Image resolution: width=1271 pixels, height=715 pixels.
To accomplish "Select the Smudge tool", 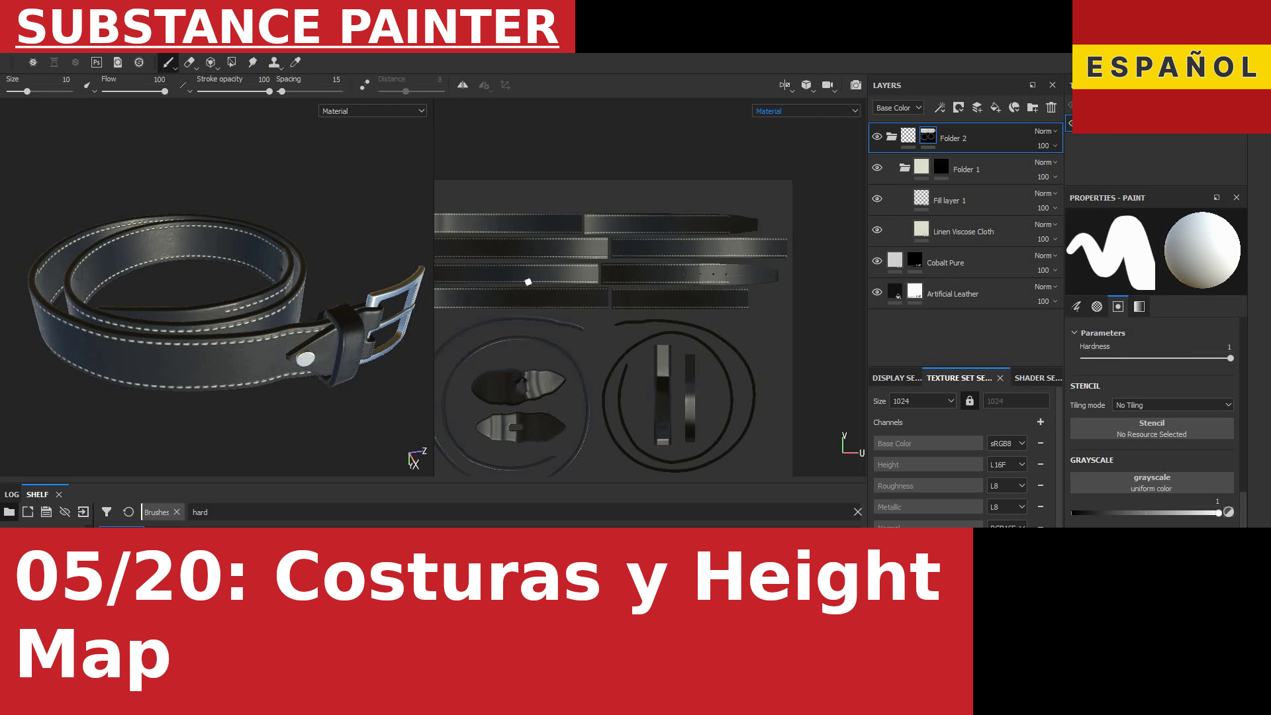I will point(253,62).
